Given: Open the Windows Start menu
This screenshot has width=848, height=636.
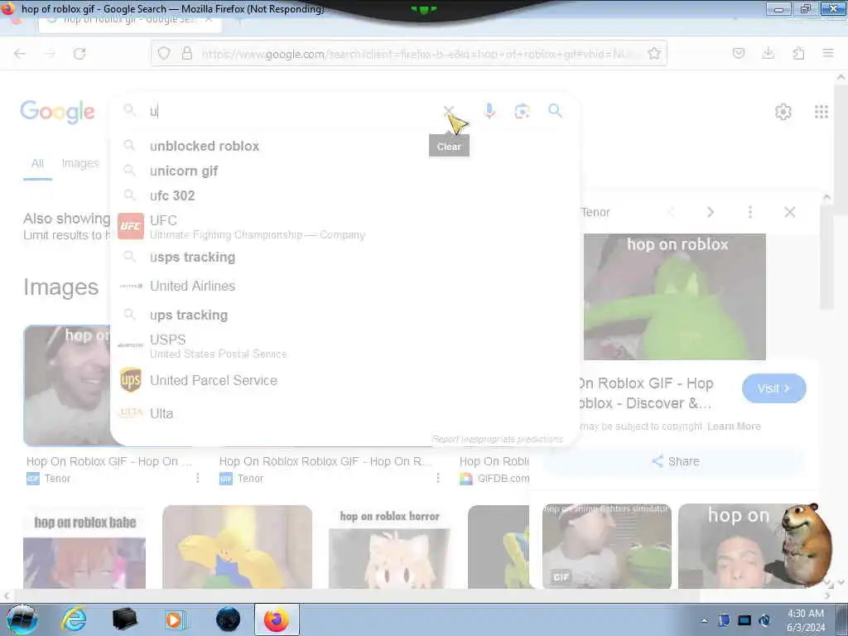Looking at the screenshot, I should tap(22, 619).
